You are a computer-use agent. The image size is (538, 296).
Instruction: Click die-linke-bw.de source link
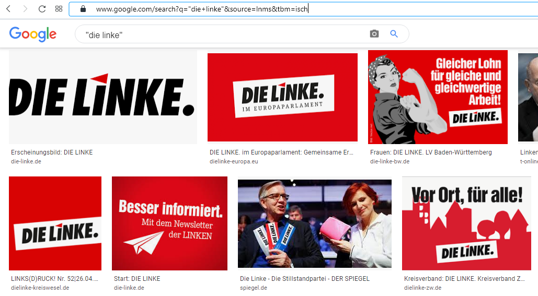[x=390, y=161]
